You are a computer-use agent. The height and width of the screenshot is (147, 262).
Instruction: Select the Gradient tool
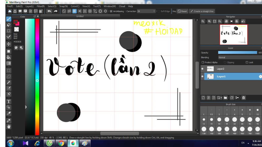(x=9, y=63)
